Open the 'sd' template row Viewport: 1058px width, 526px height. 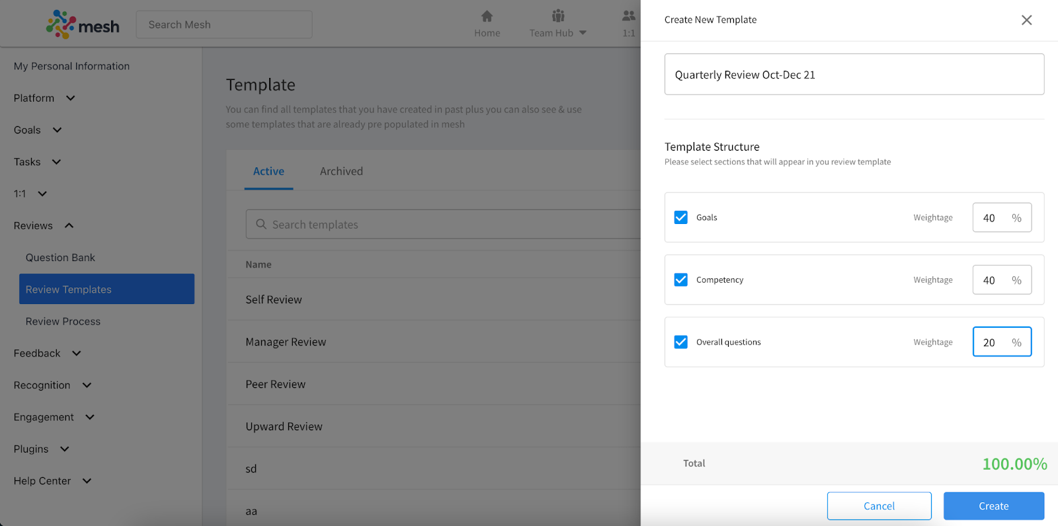[433, 469]
